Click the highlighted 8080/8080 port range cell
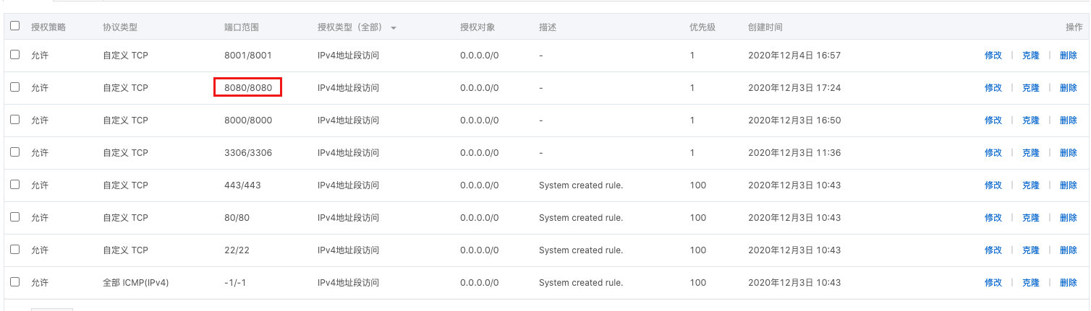Screen dimensions: 1091x311 [x=248, y=88]
